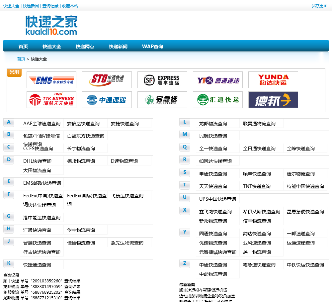Click 查询记录 in the top link bar
This screenshot has height=302, width=332.
pos(50,6)
